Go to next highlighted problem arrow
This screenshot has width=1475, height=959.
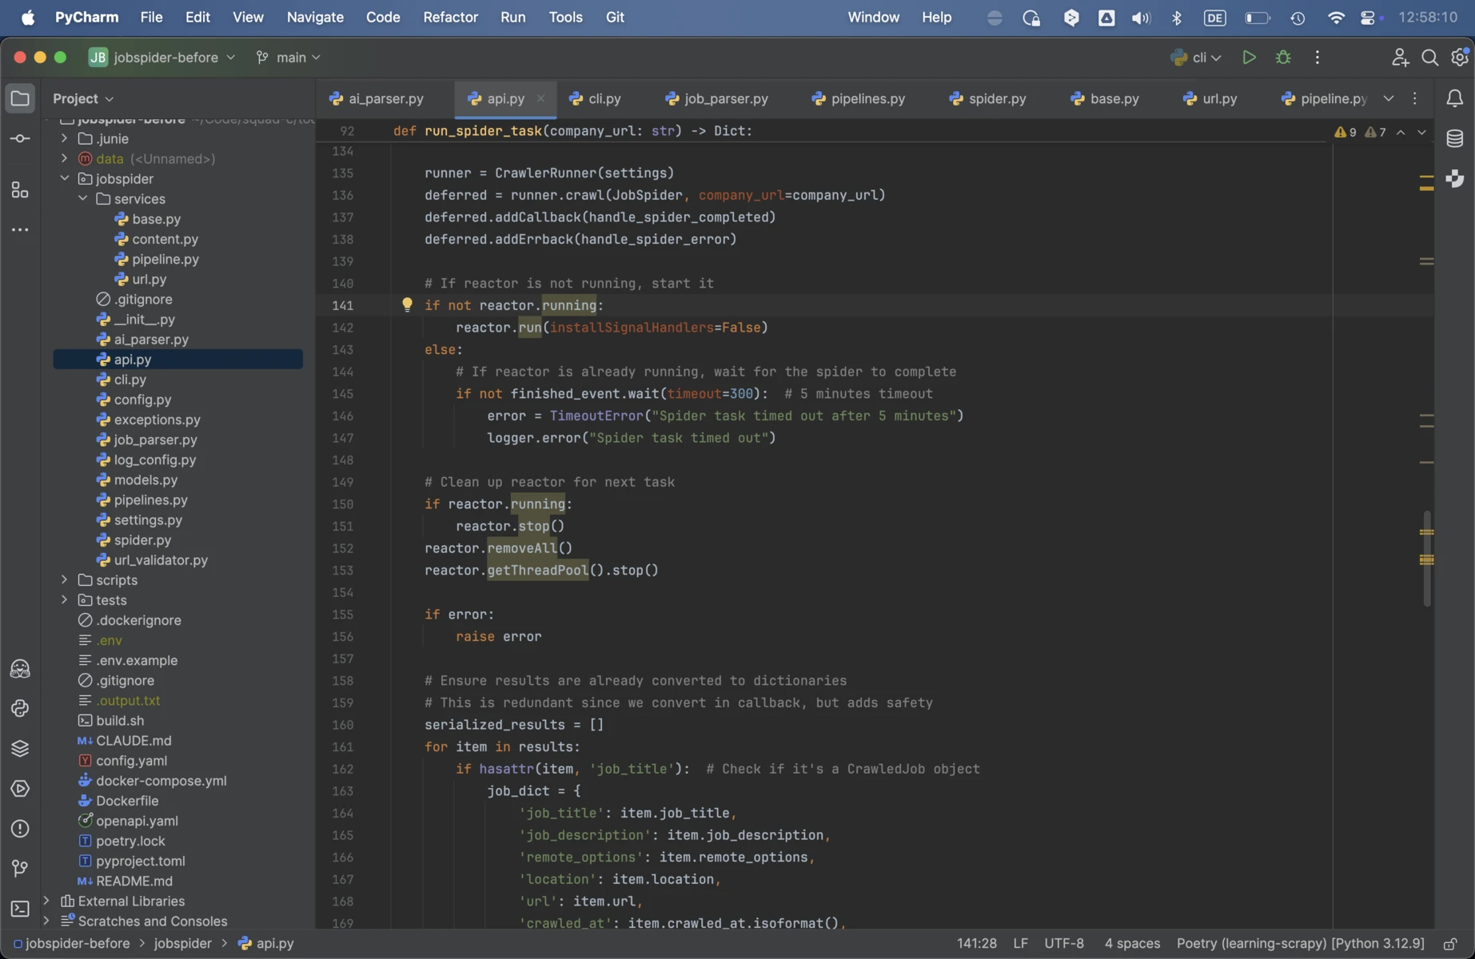pyautogui.click(x=1421, y=133)
